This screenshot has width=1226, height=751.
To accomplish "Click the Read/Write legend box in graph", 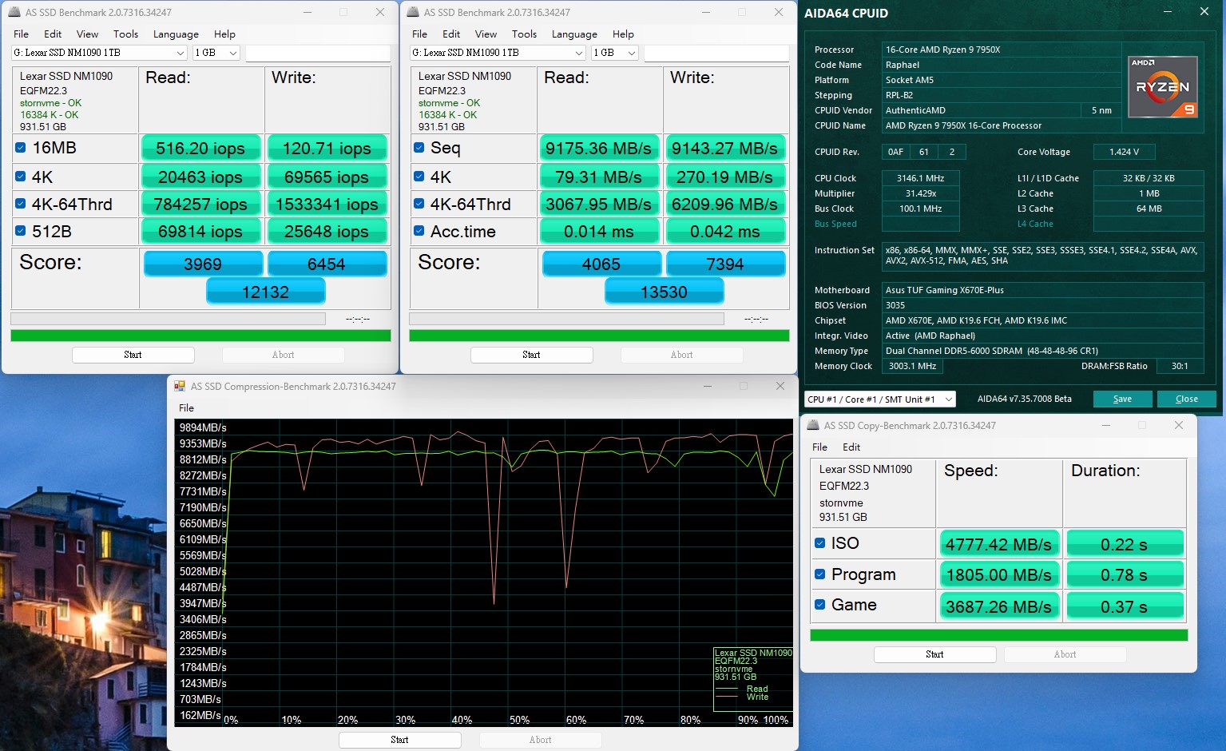I will 753,678.
